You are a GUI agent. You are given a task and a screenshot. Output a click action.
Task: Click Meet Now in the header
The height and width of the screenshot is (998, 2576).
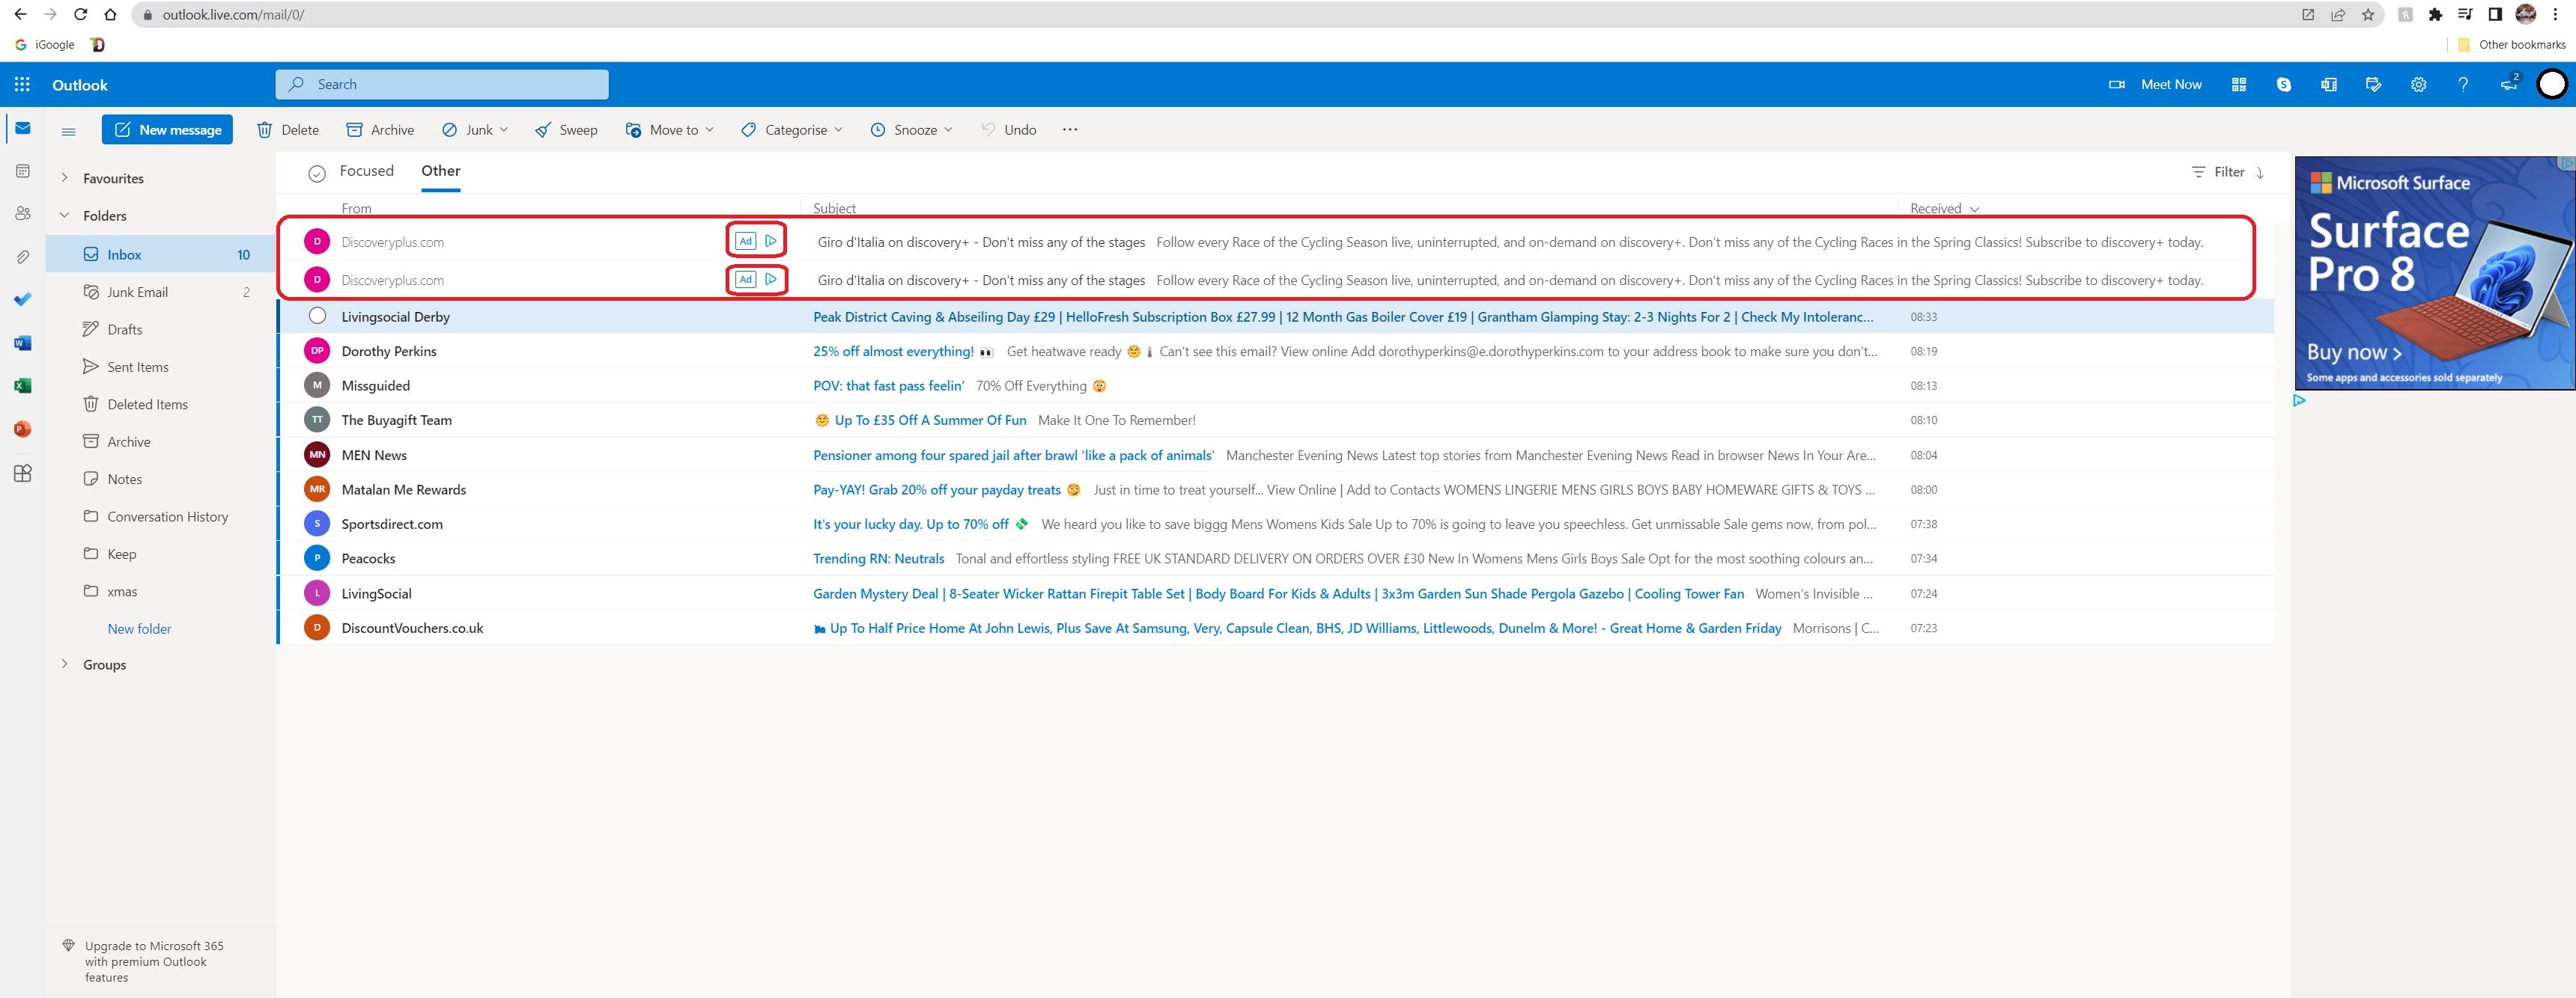(x=2155, y=85)
